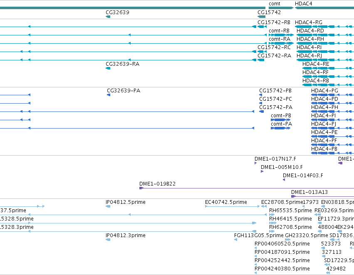This screenshot has height=275, width=354.
Task: Click the CG15742-RB transcript label
Action: [x=274, y=22]
